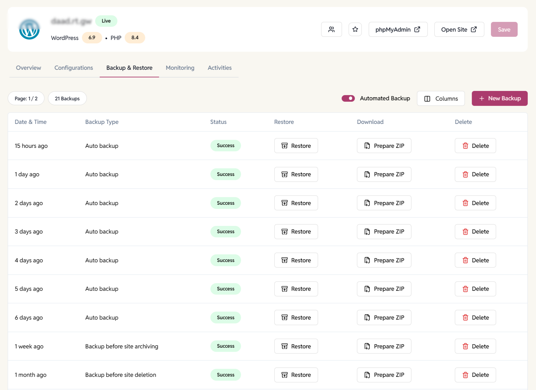This screenshot has width=536, height=390.
Task: Open the Configurations tab
Action: point(74,68)
